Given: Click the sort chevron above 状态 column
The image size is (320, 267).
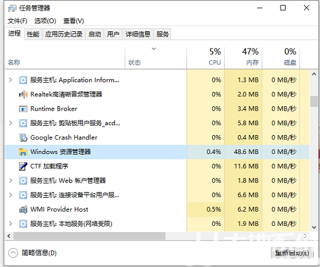Looking at the screenshot, I should (x=154, y=48).
